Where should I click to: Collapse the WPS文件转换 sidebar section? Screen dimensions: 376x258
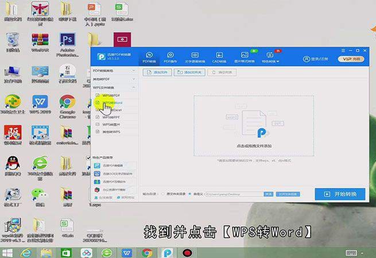coord(114,87)
